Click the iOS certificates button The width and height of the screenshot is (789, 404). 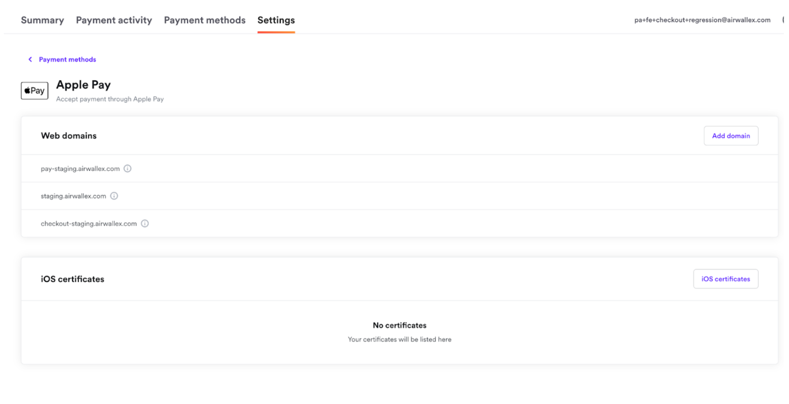click(x=725, y=278)
